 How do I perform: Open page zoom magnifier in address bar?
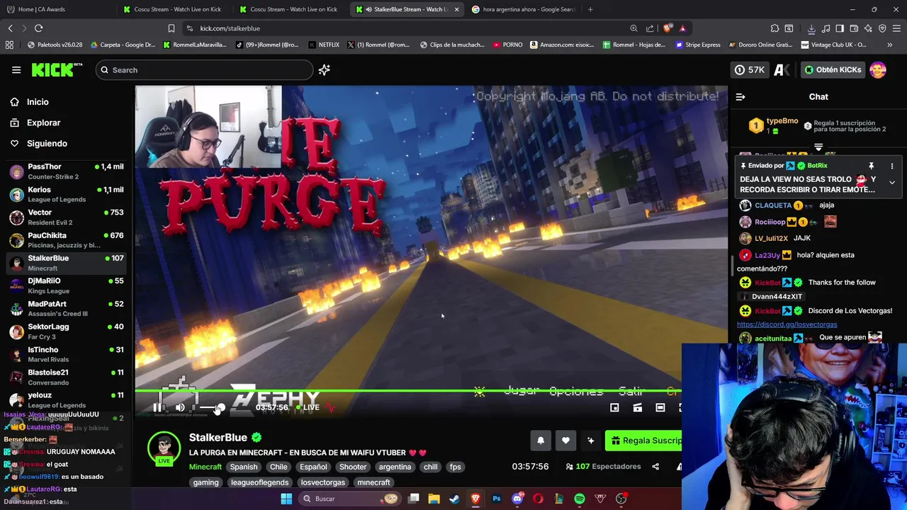[x=633, y=28]
